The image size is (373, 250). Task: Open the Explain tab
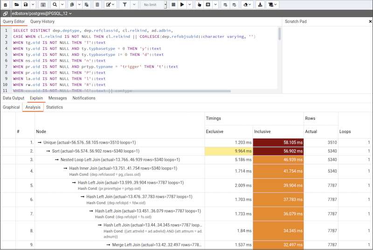[36, 98]
